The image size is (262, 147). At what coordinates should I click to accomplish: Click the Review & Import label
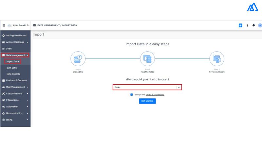coord(217,72)
